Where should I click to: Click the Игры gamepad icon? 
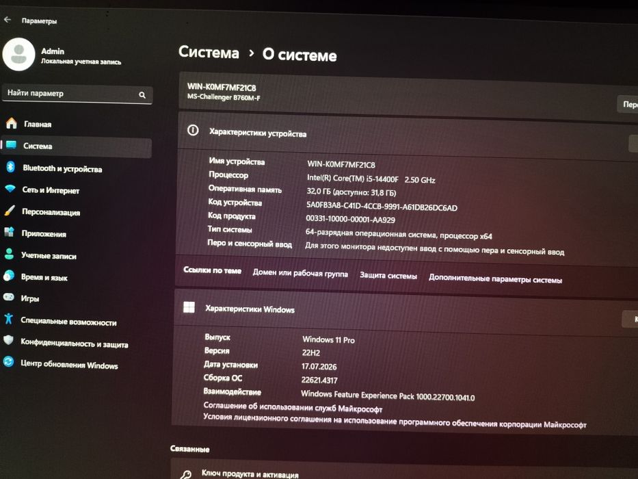point(8,297)
